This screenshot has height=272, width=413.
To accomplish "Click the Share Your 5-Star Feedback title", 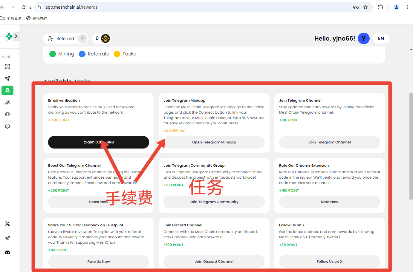I will (x=86, y=225).
